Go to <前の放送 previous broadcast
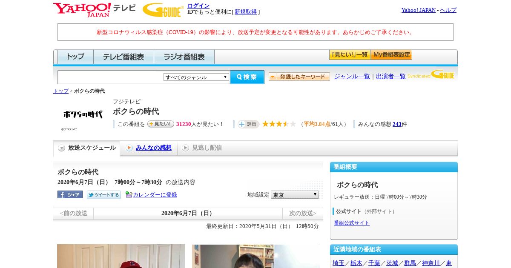This screenshot has height=268, width=511. 73,213
